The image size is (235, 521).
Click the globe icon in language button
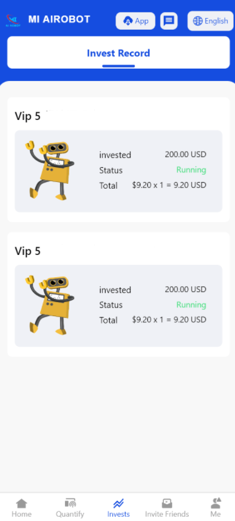pyautogui.click(x=197, y=21)
